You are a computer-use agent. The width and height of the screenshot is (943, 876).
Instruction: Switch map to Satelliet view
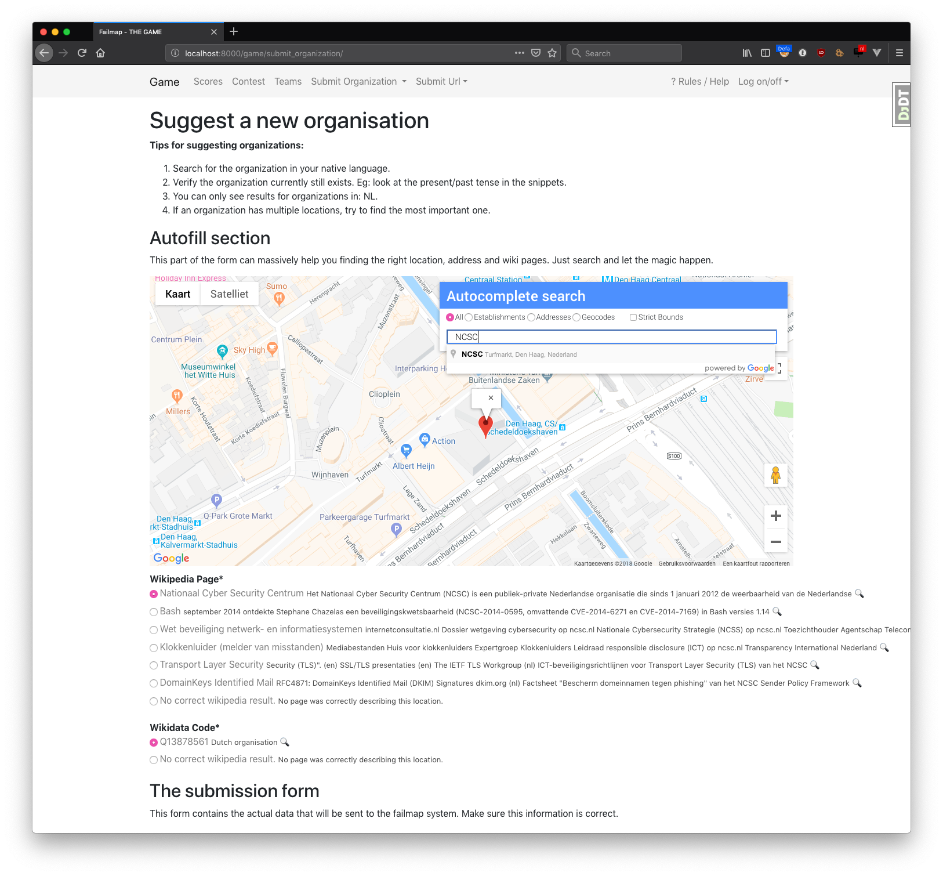(229, 294)
